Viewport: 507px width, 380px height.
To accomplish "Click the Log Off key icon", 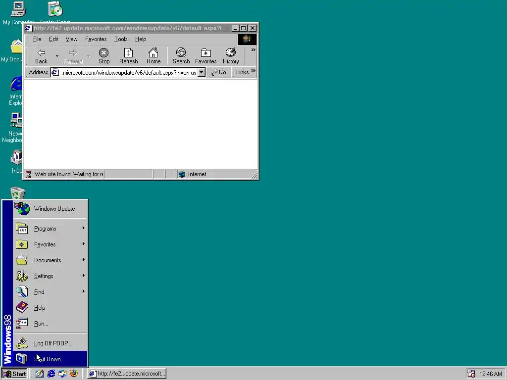I will pyautogui.click(x=22, y=343).
